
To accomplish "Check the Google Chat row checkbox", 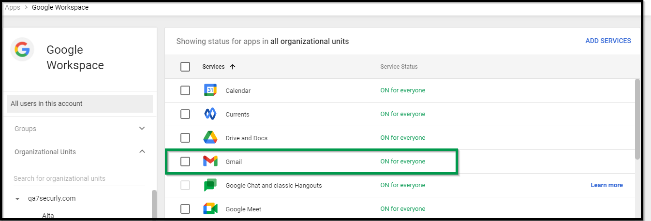I will [185, 185].
